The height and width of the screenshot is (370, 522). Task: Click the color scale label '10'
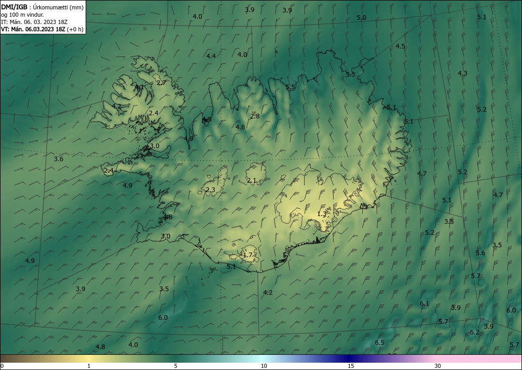click(264, 366)
